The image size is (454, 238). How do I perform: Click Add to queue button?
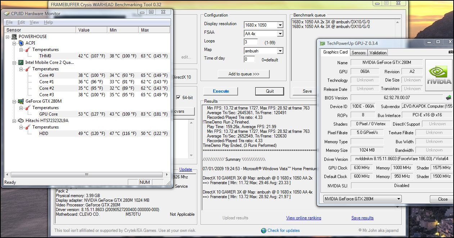coord(244,74)
